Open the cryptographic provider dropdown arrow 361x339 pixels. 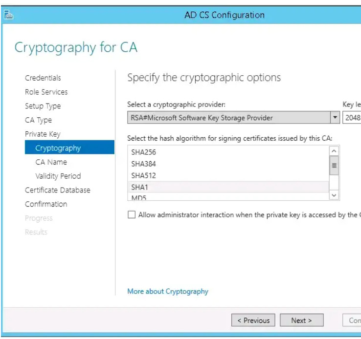pyautogui.click(x=335, y=117)
